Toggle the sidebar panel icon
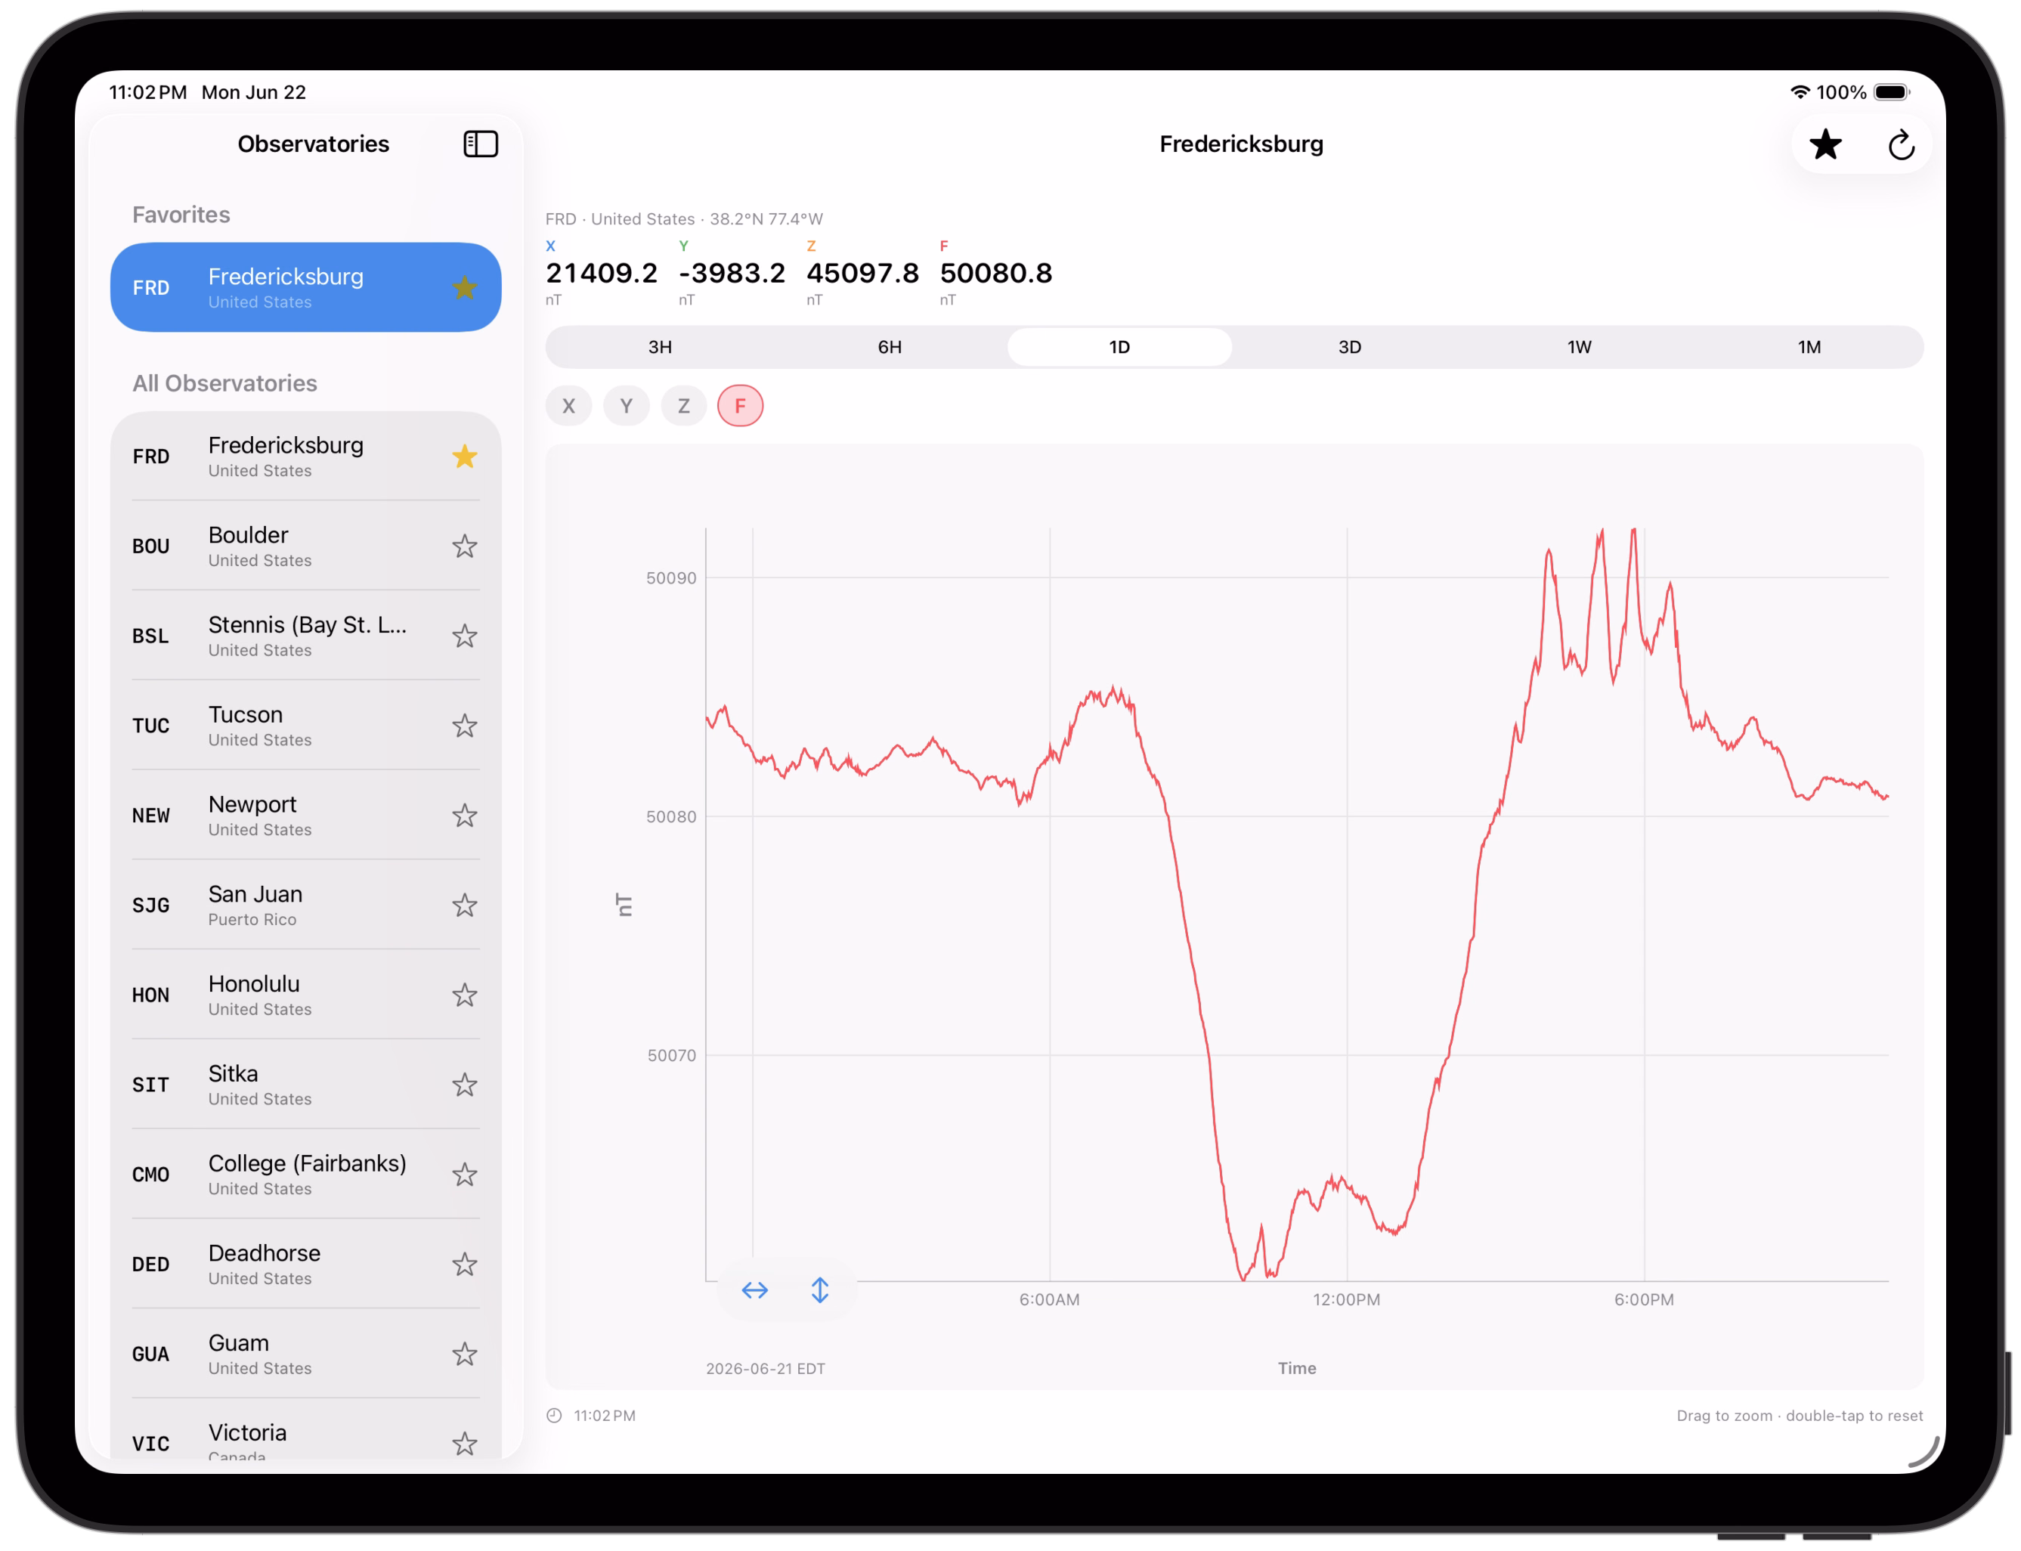This screenshot has width=2021, height=1551. point(480,144)
